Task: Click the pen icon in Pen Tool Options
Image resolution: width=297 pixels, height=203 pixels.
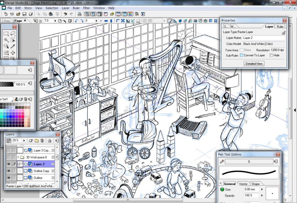Action: tap(222, 161)
